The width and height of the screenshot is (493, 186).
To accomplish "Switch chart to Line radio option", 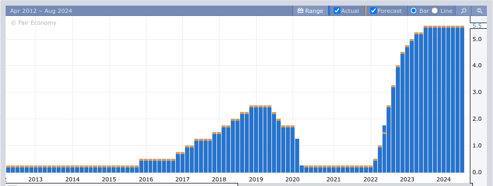I will 434,11.
